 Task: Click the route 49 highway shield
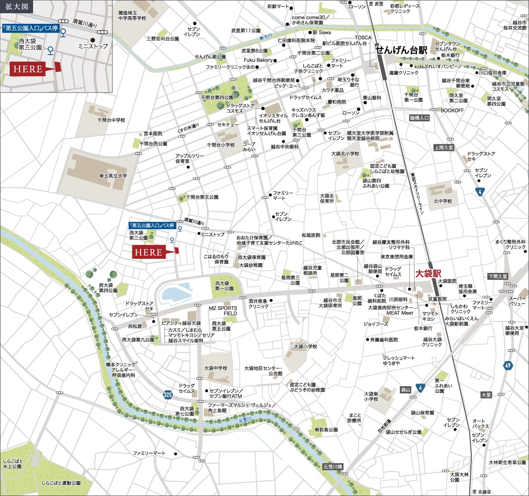click(508, 365)
